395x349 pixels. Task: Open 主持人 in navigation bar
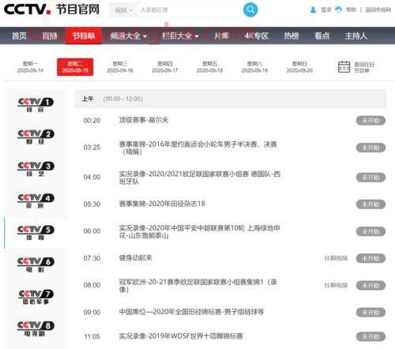pyautogui.click(x=356, y=36)
